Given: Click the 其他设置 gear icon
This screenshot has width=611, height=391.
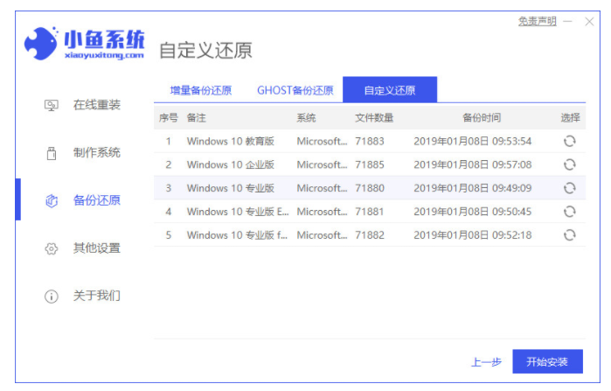Looking at the screenshot, I should 52,248.
